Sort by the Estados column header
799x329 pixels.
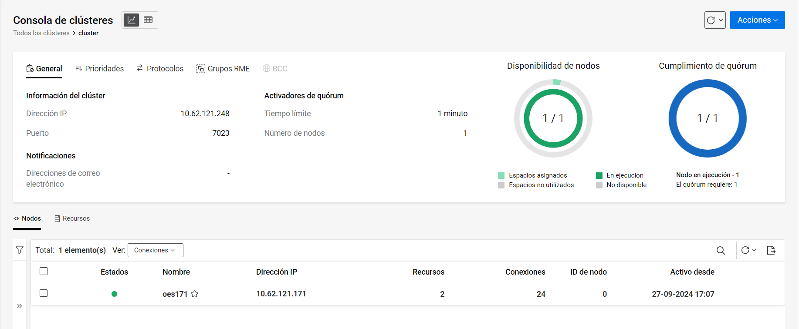pos(114,272)
